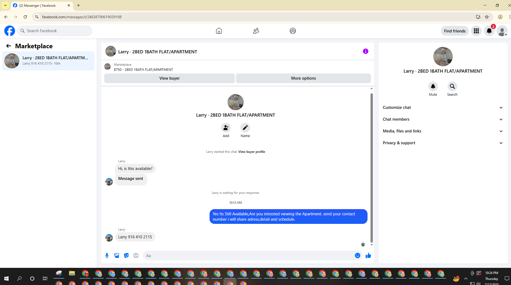Expand Customize chat section
The image size is (511, 285).
pos(443,108)
